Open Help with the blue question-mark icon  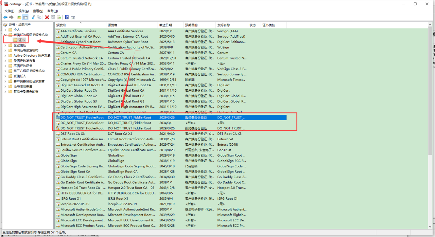click(67, 17)
